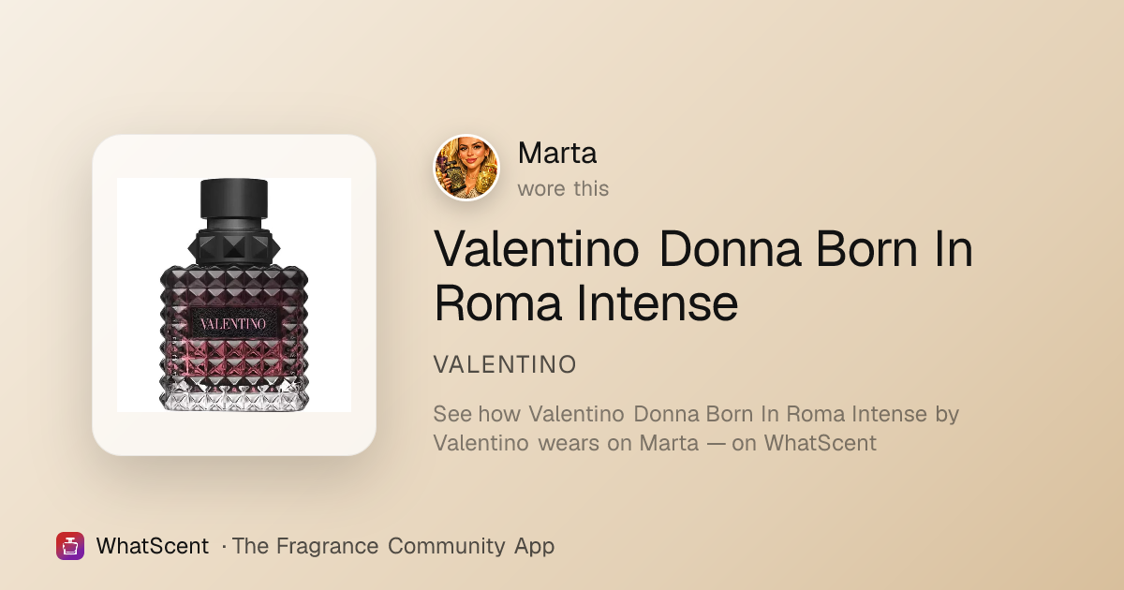The width and height of the screenshot is (1124, 590).
Task: Select the user name Marta
Action: [x=557, y=153]
